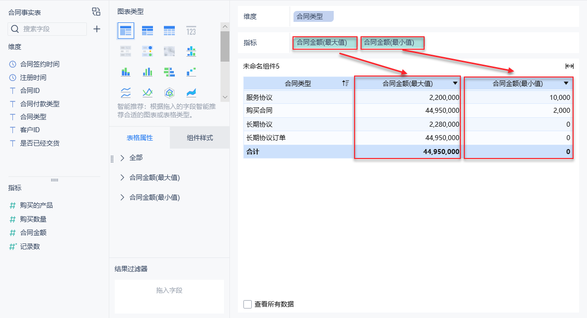The width and height of the screenshot is (587, 318).
Task: Switch to the 表格属性 tab
Action: (140, 138)
